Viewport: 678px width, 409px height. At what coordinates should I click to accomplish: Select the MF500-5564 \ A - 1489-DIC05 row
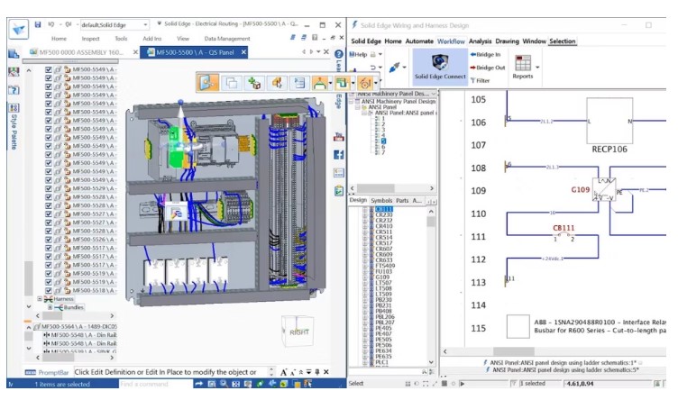[x=76, y=326]
